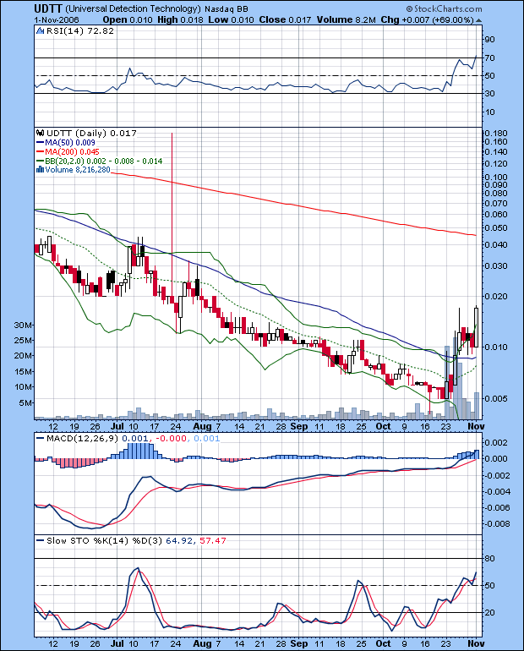The height and width of the screenshot is (651, 524).
Task: Click the 0.020 price axis label
Action: pos(496,297)
